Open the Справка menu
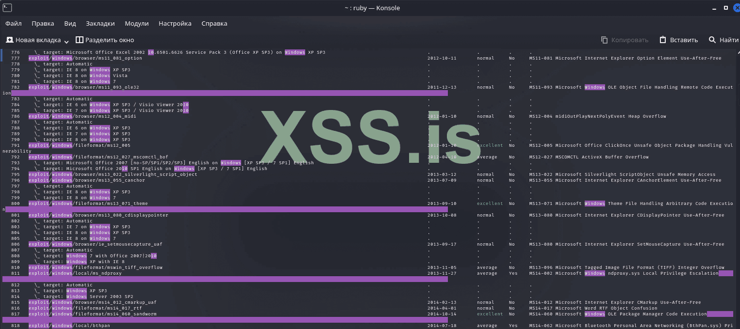 pyautogui.click(x=214, y=23)
